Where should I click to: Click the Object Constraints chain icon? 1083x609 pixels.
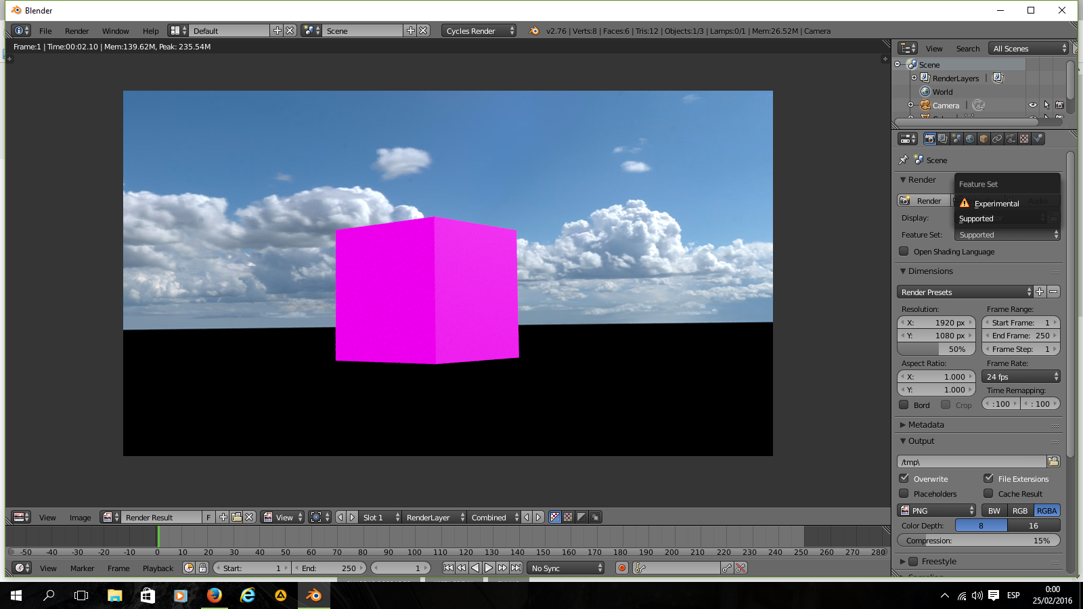pos(997,139)
